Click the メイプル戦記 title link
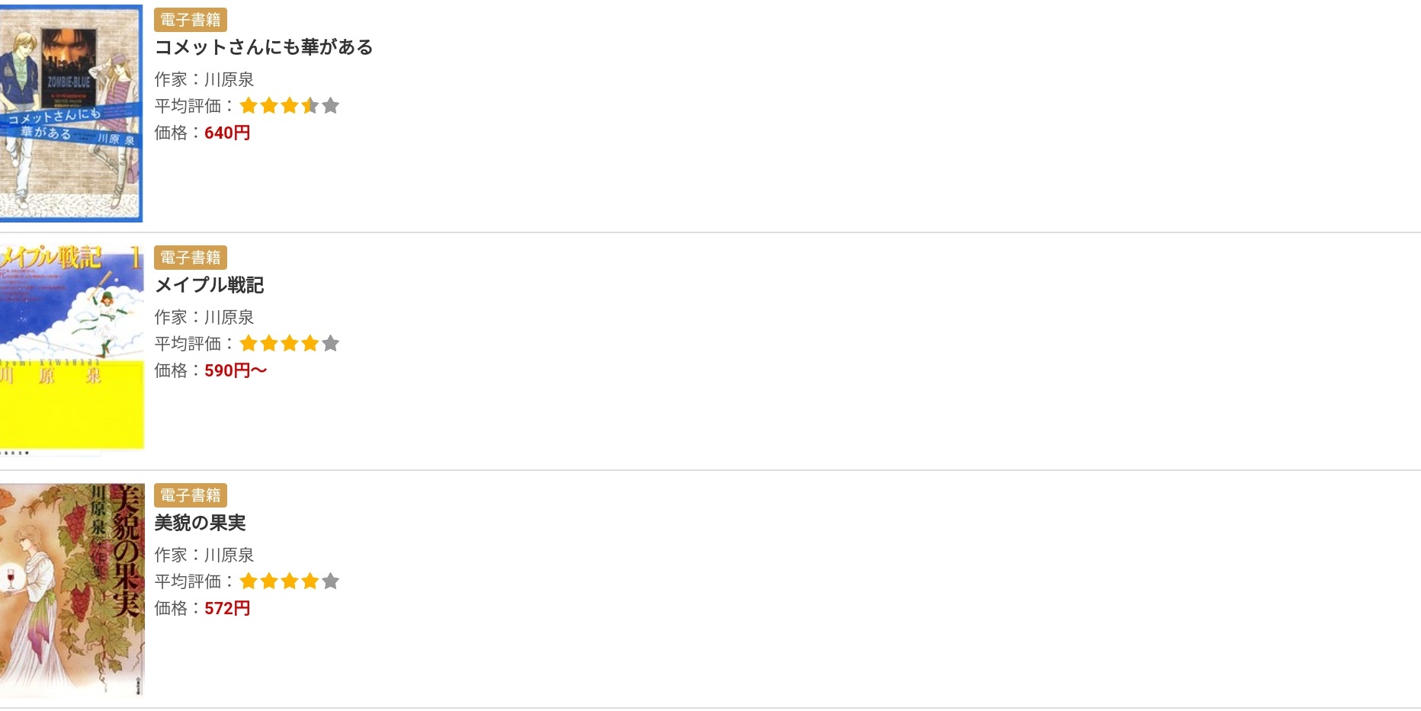 pyautogui.click(x=209, y=285)
